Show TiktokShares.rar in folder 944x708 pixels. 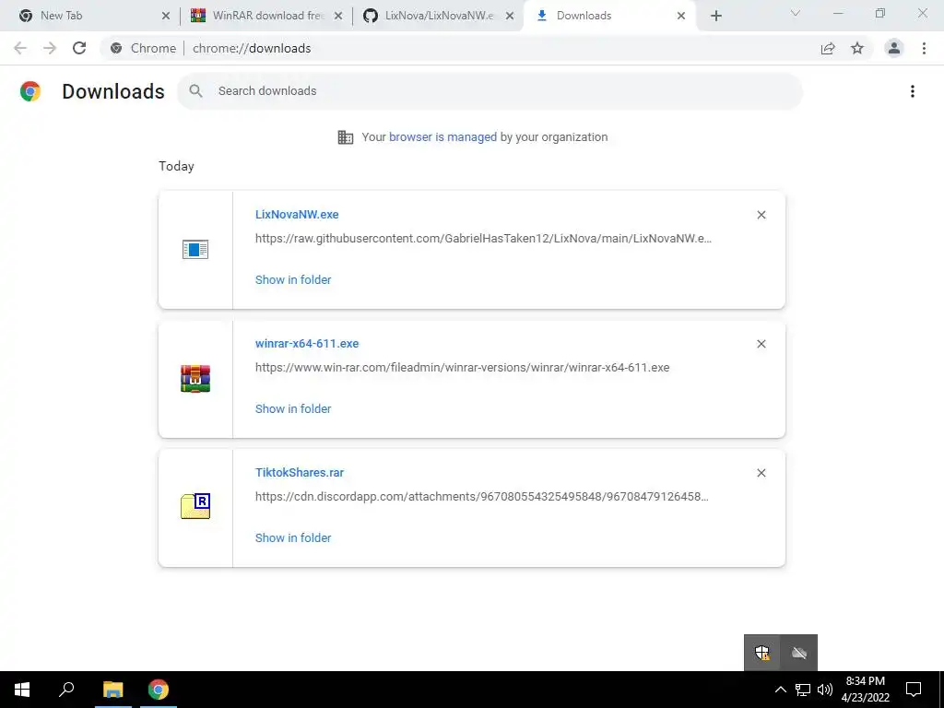[x=293, y=537]
